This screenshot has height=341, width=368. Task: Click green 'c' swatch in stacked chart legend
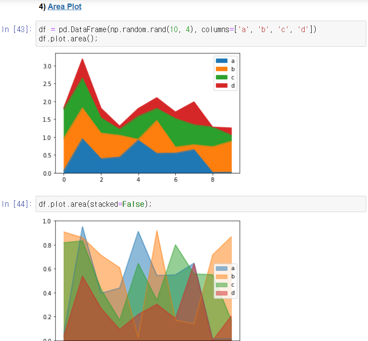pos(221,77)
